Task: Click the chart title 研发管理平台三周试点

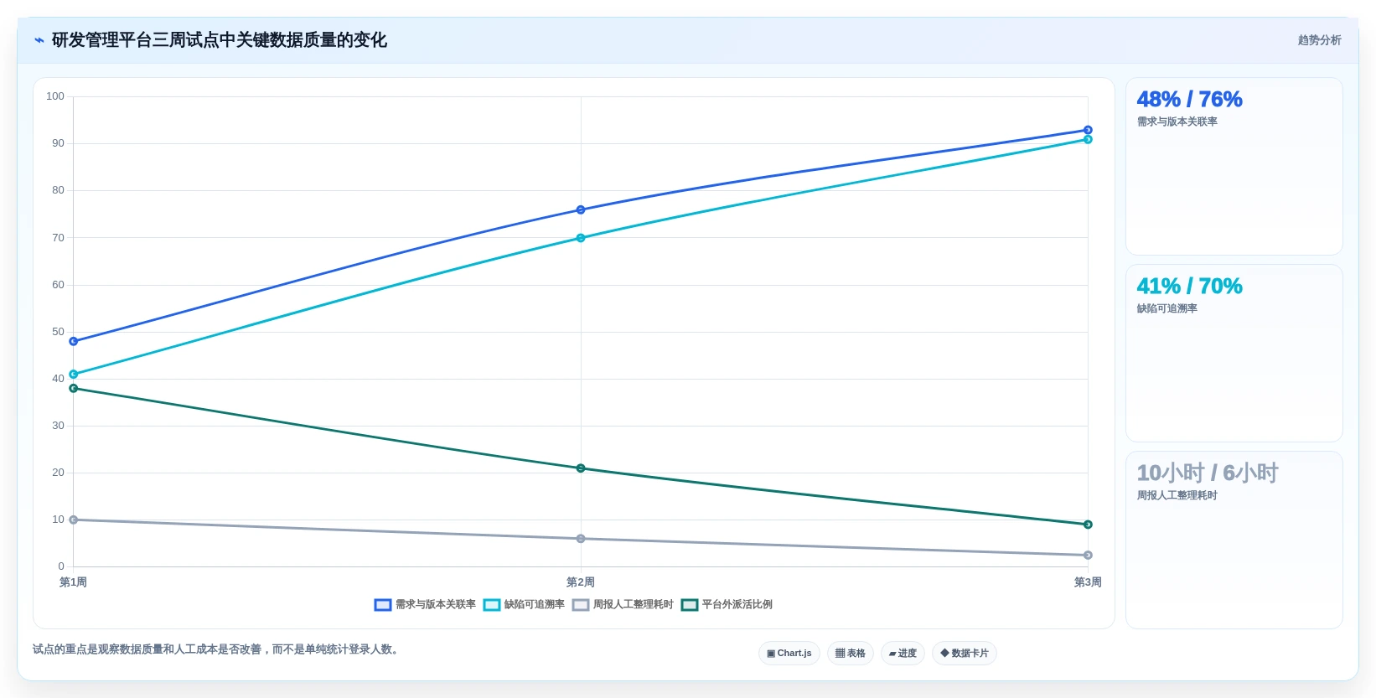Action: point(220,40)
